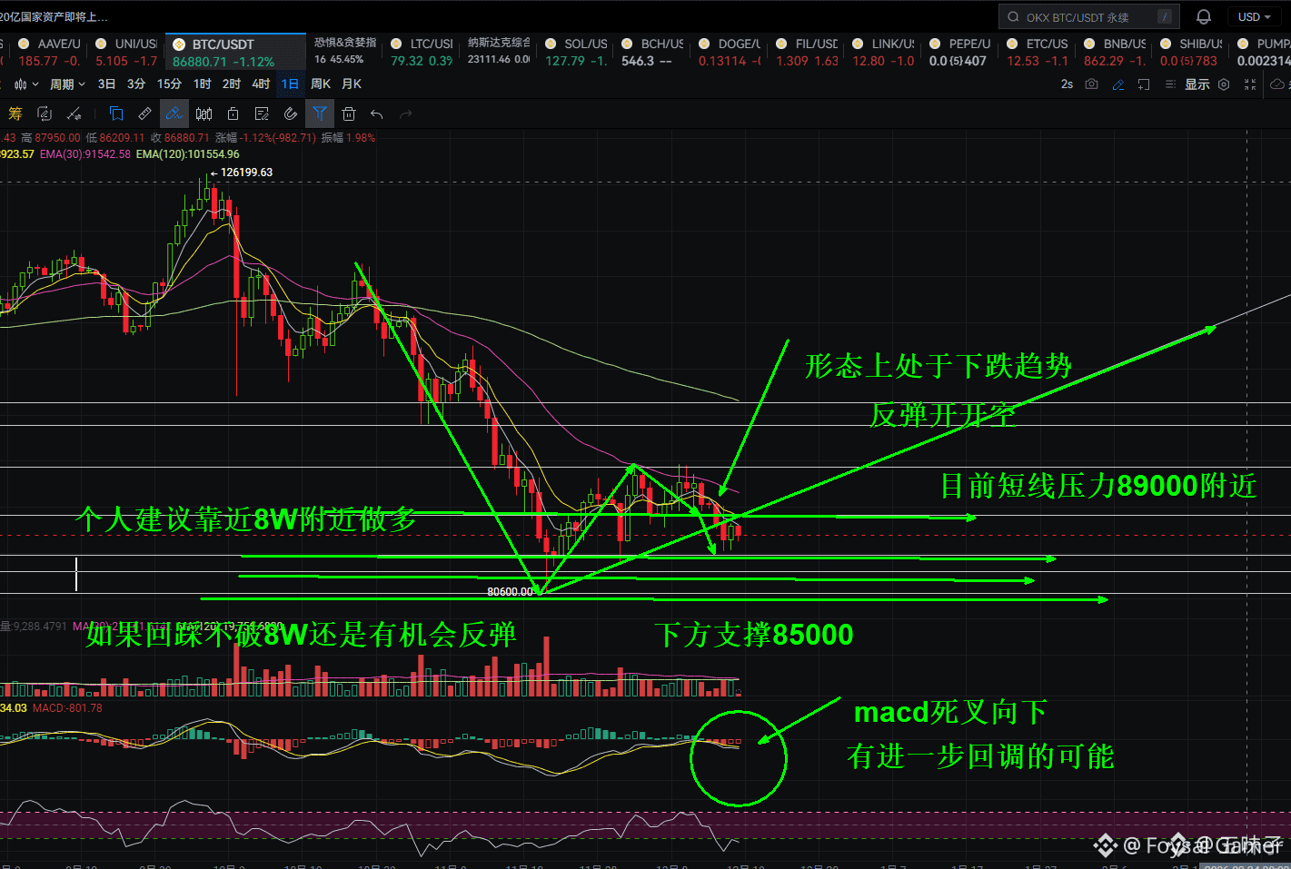Click the cloud sync icon
The image size is (1291, 869).
click(x=1276, y=84)
